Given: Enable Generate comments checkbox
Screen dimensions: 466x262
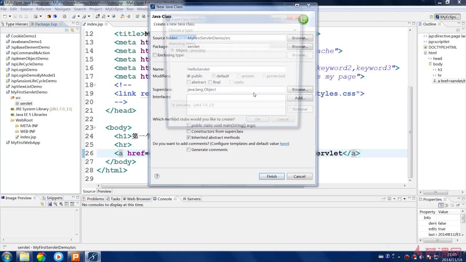Looking at the screenshot, I should 189,150.
